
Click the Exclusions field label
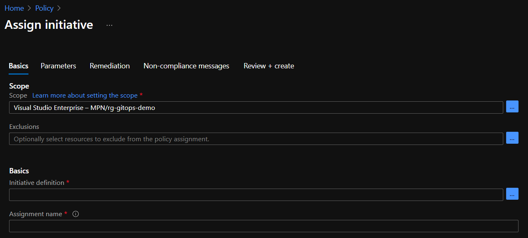24,127
